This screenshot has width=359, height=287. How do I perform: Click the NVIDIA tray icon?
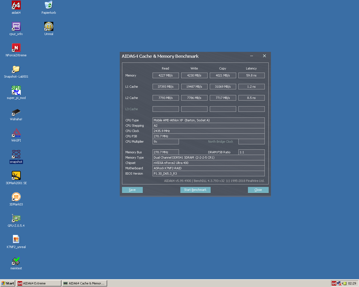click(x=344, y=283)
